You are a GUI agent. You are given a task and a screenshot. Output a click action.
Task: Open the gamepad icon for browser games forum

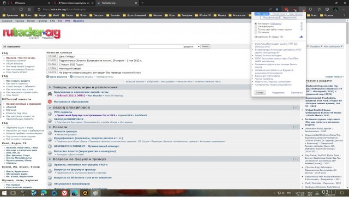tap(50, 94)
